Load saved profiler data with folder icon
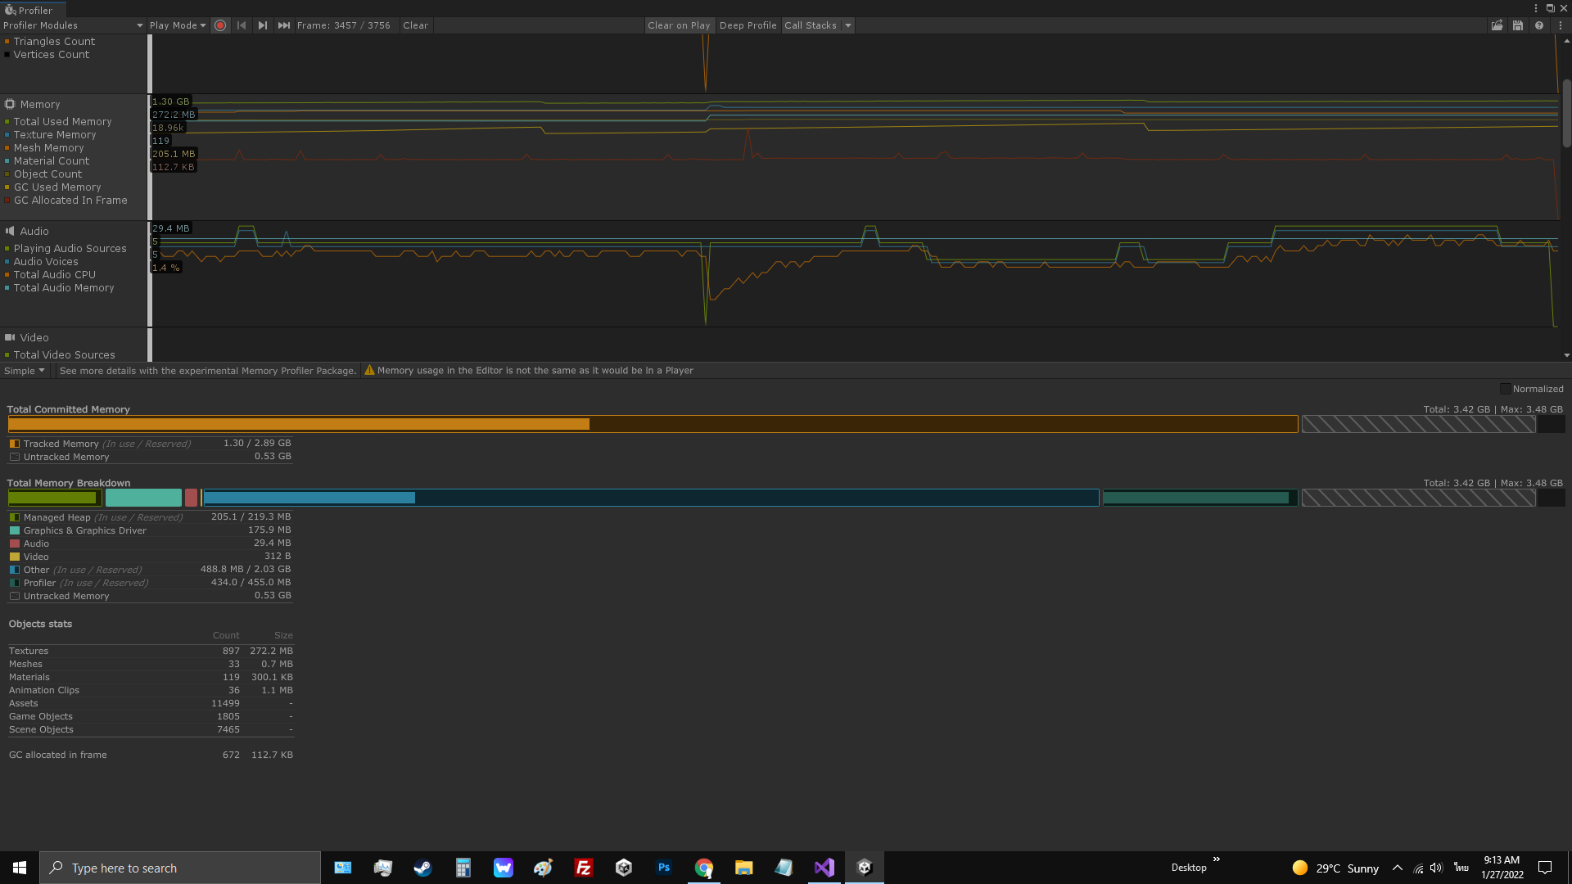This screenshot has height=884, width=1572. (1497, 25)
